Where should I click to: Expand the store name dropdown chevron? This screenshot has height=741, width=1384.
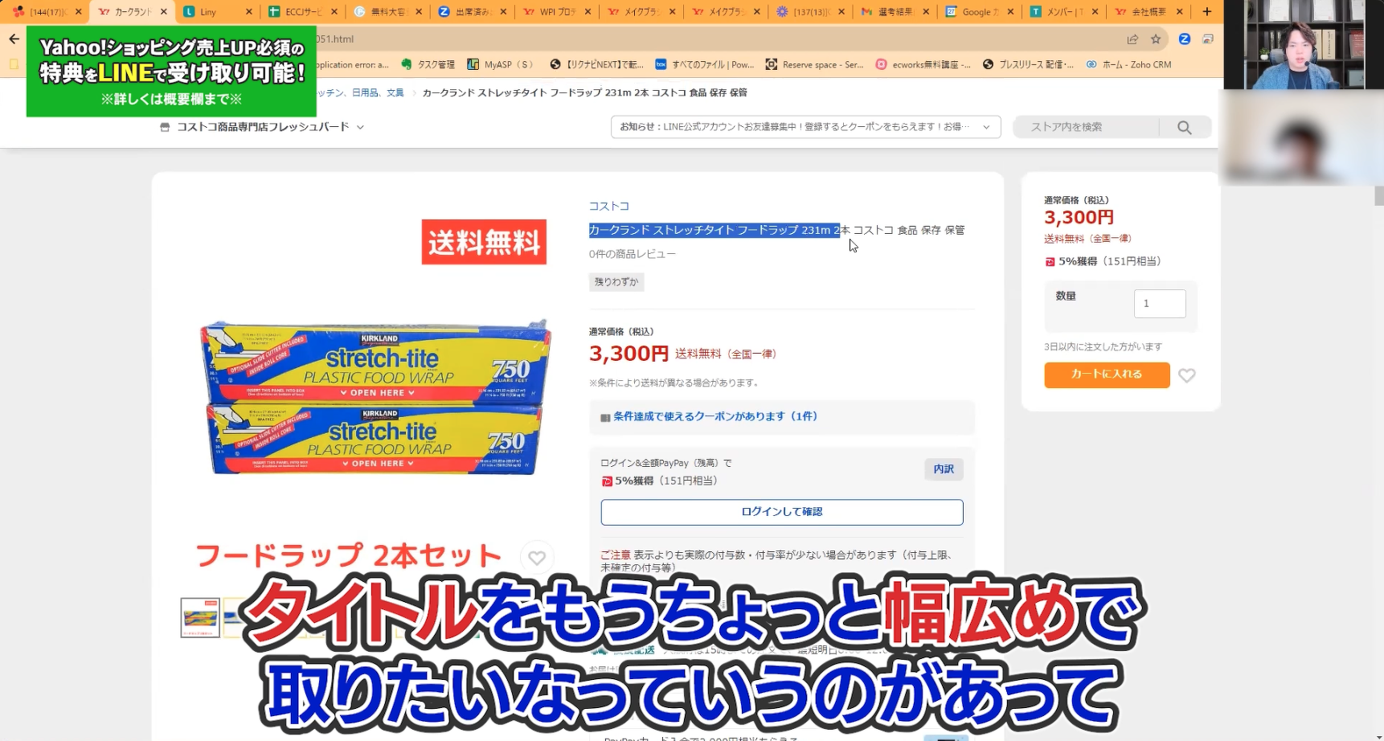(x=361, y=127)
